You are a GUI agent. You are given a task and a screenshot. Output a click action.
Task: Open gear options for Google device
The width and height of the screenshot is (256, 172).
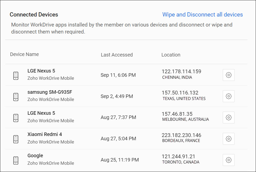click(228, 160)
